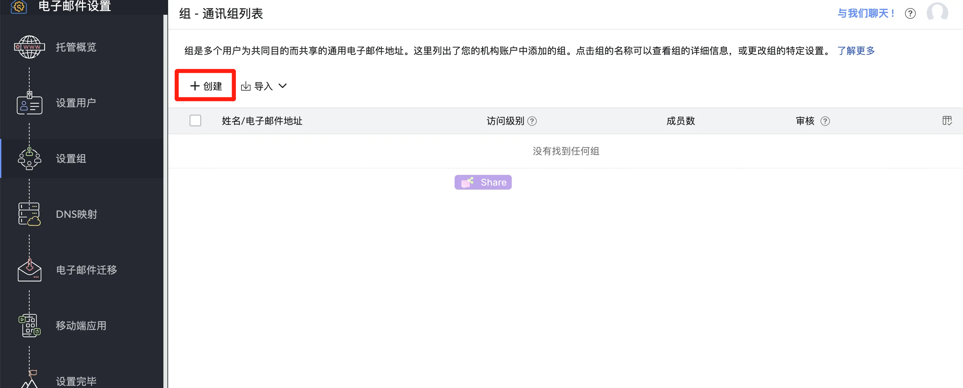
Task: Open the column chooser table icon
Action: pos(947,121)
